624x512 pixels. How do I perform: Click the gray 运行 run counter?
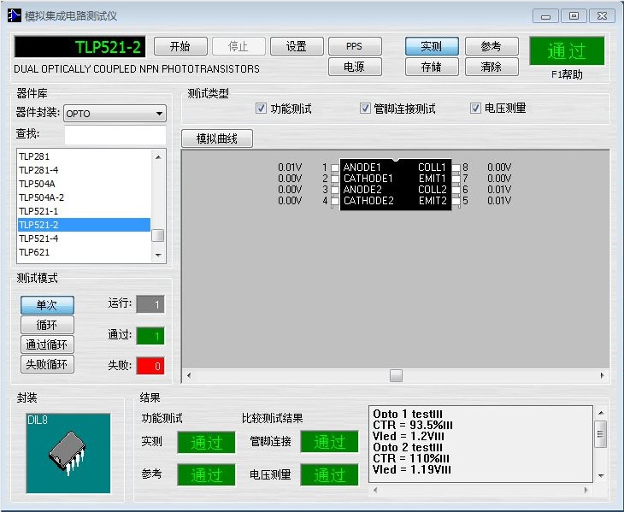coord(150,305)
